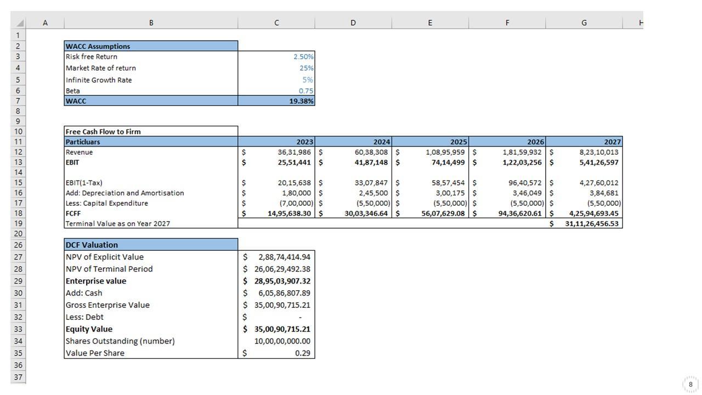Click row 26 header below hidden rows
The width and height of the screenshot is (702, 395).
18,245
